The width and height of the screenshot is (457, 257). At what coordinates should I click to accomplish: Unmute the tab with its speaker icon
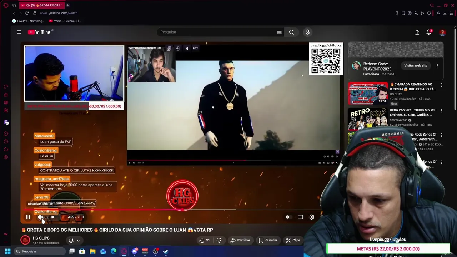[28, 5]
